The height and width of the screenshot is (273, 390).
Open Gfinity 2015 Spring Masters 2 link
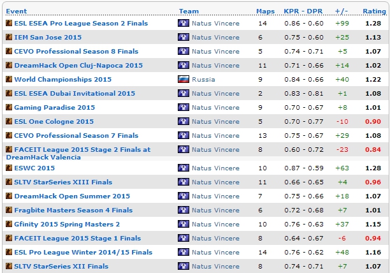[67, 224]
